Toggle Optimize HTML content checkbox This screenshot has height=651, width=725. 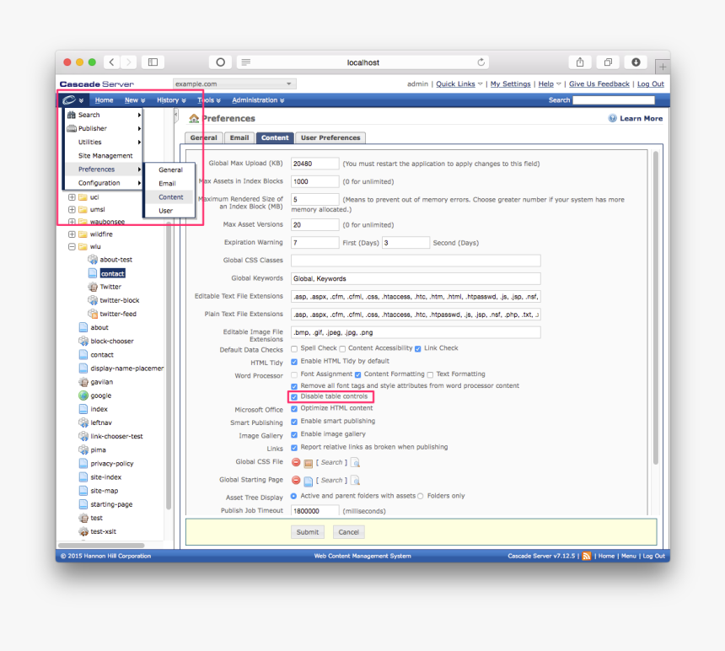point(294,409)
